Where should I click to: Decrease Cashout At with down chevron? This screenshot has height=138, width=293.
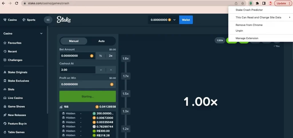101,70
